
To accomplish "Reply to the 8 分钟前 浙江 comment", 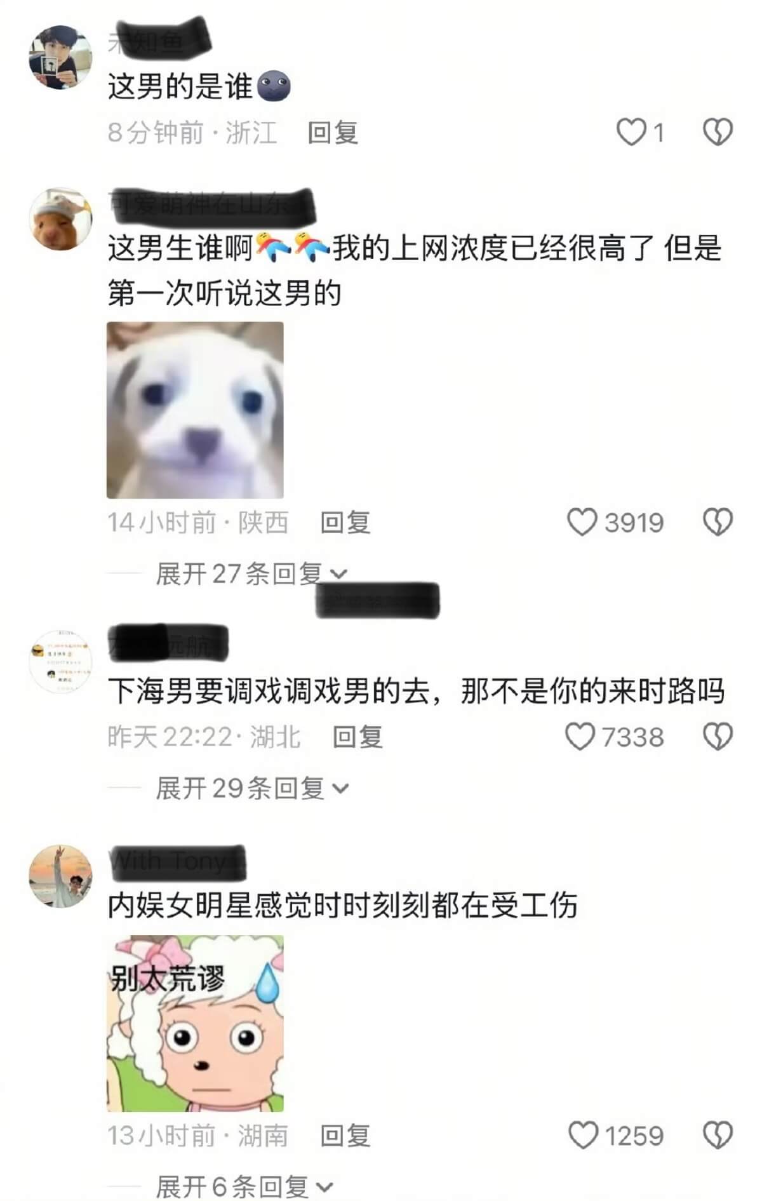I will (333, 133).
